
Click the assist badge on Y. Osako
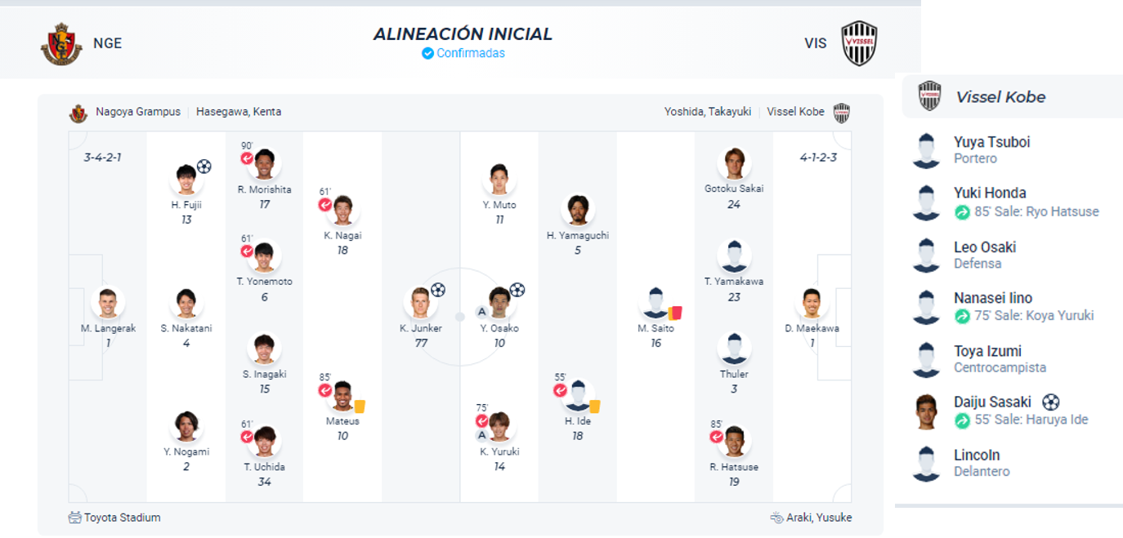pyautogui.click(x=482, y=312)
